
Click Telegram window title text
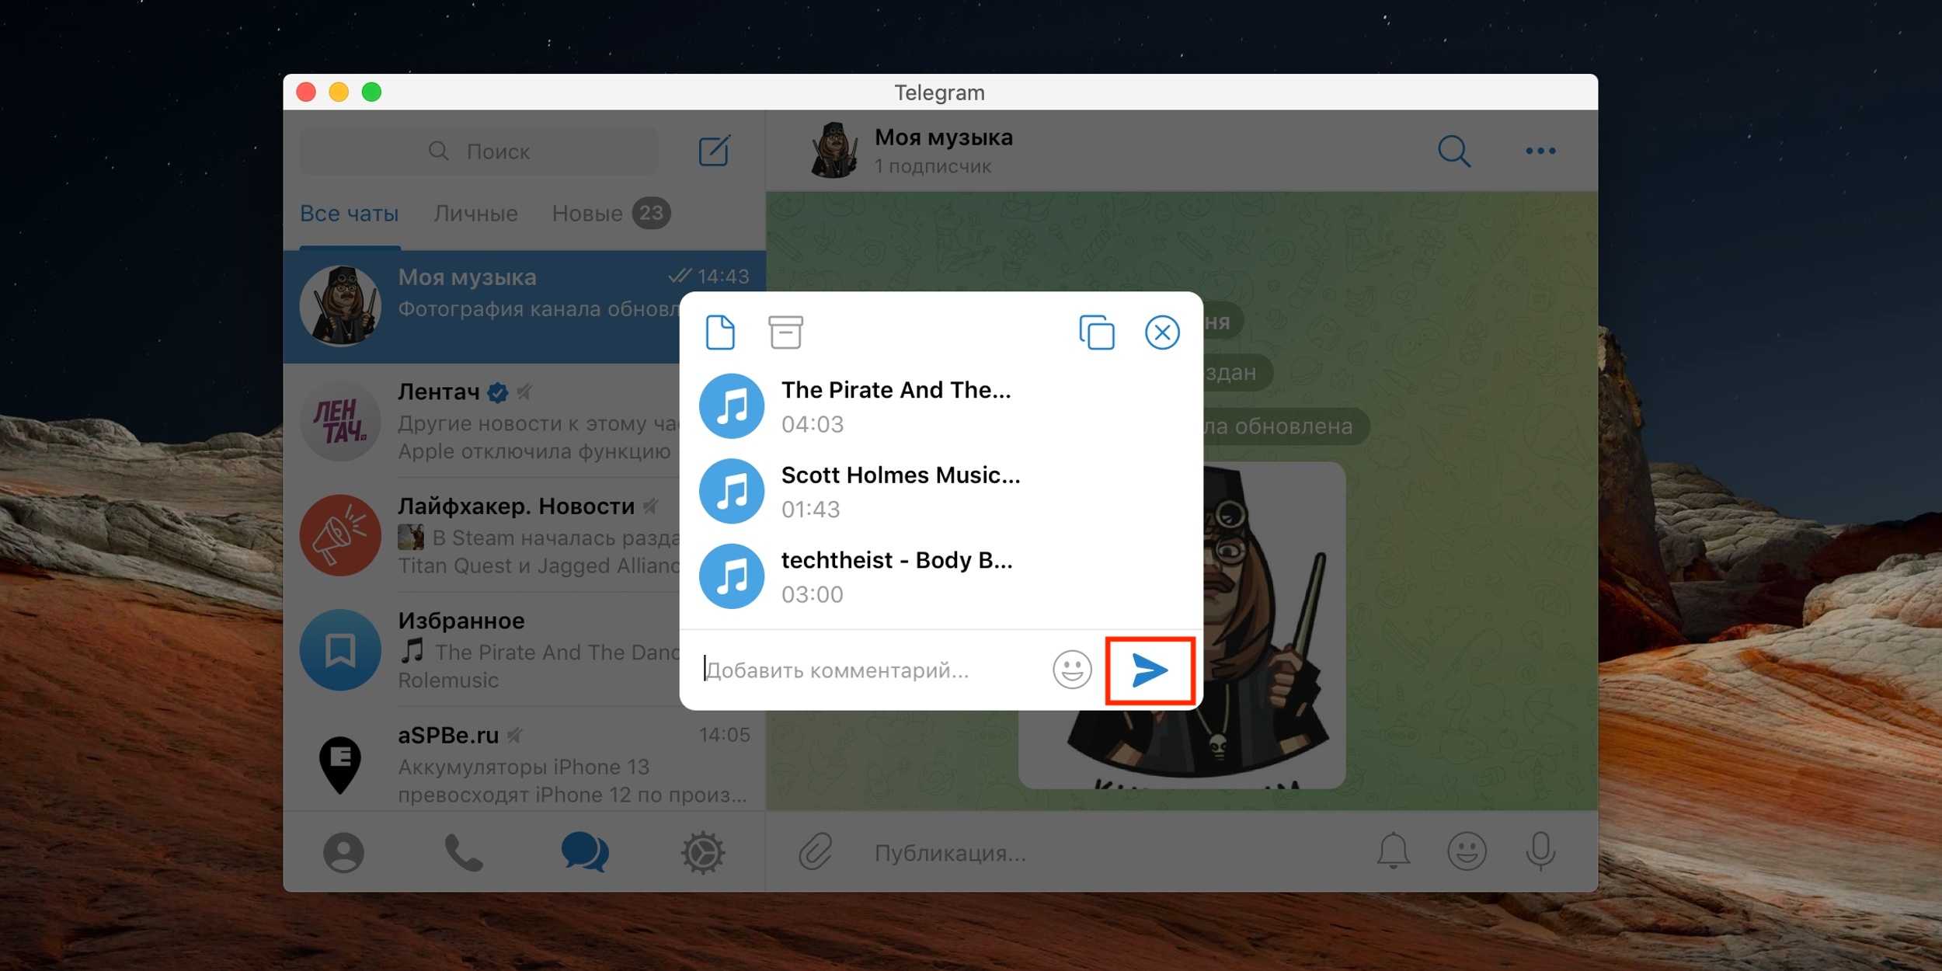click(939, 92)
